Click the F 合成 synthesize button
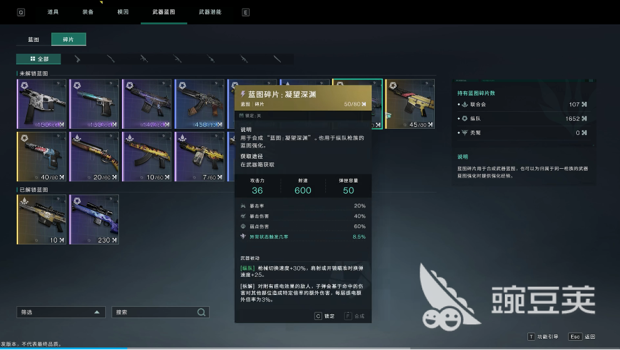Viewport: 620px width, 350px height. coord(354,316)
